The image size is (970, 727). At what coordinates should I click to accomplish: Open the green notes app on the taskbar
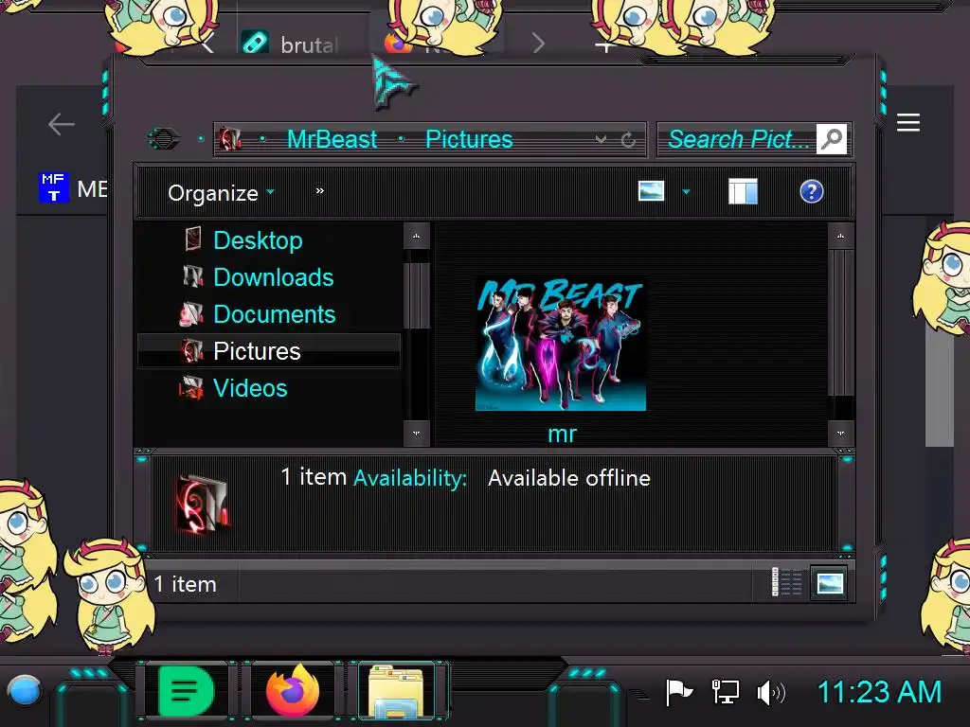click(x=186, y=691)
